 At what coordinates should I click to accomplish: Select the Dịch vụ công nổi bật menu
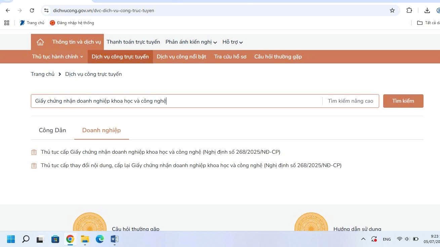(x=182, y=57)
